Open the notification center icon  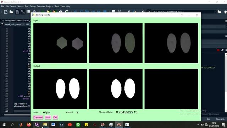point(223,125)
